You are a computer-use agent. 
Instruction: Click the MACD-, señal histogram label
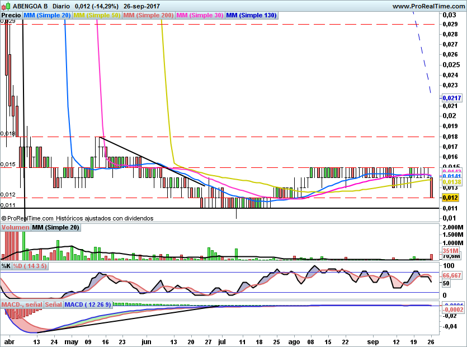coord(22,304)
